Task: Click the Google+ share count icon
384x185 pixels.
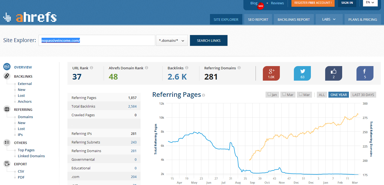Action: click(271, 73)
